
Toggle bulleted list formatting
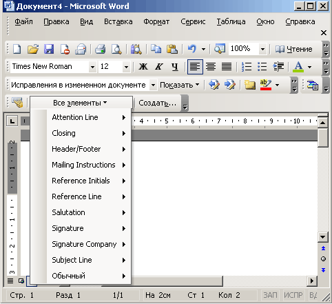click(262, 67)
